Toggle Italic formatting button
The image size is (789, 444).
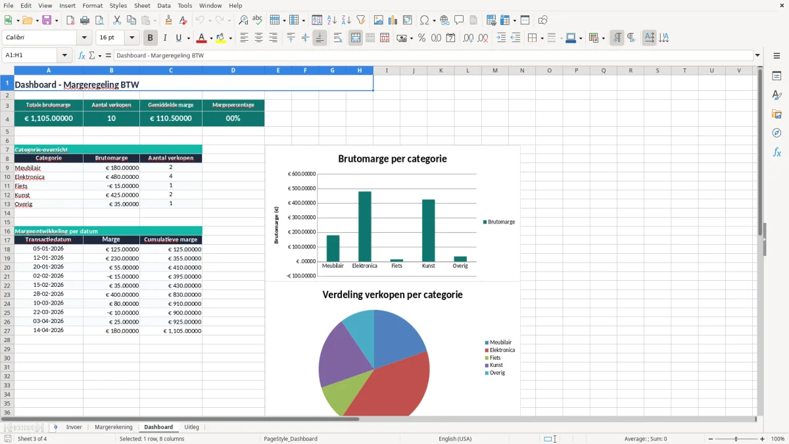[164, 38]
